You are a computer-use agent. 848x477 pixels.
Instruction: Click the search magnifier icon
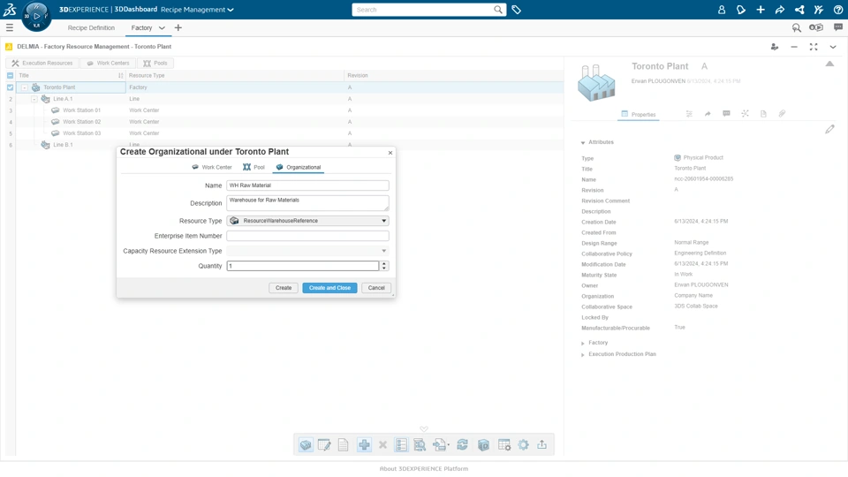(497, 10)
